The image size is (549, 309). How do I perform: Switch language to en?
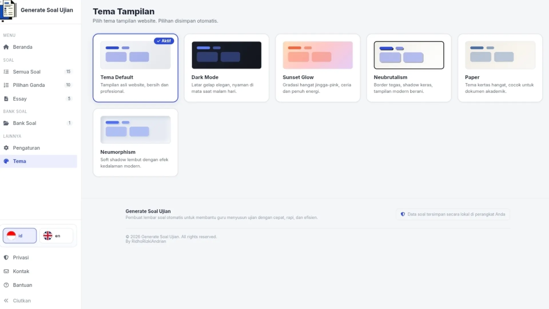click(x=56, y=236)
